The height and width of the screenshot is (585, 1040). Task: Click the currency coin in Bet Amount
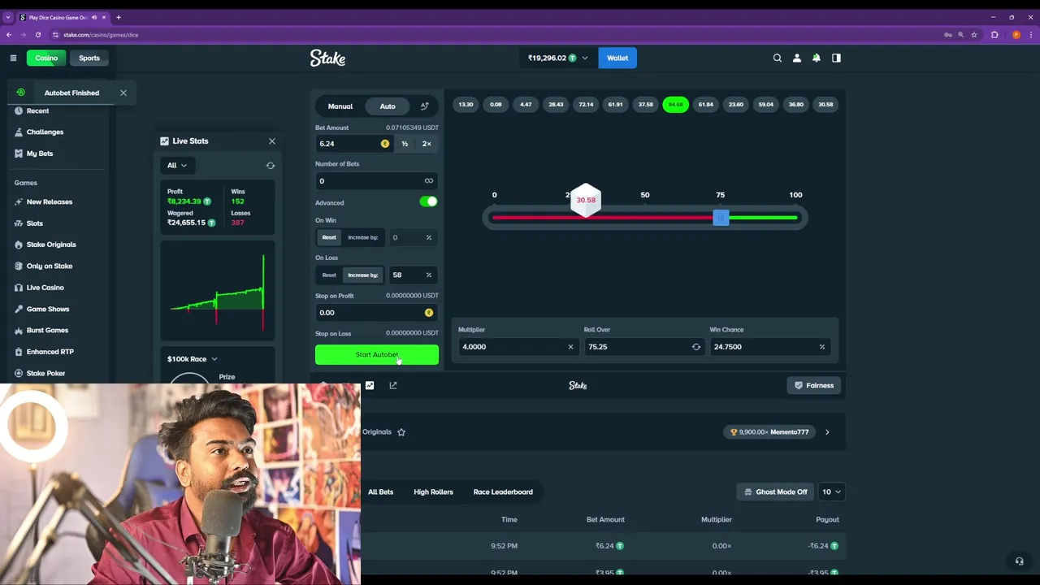click(x=385, y=144)
